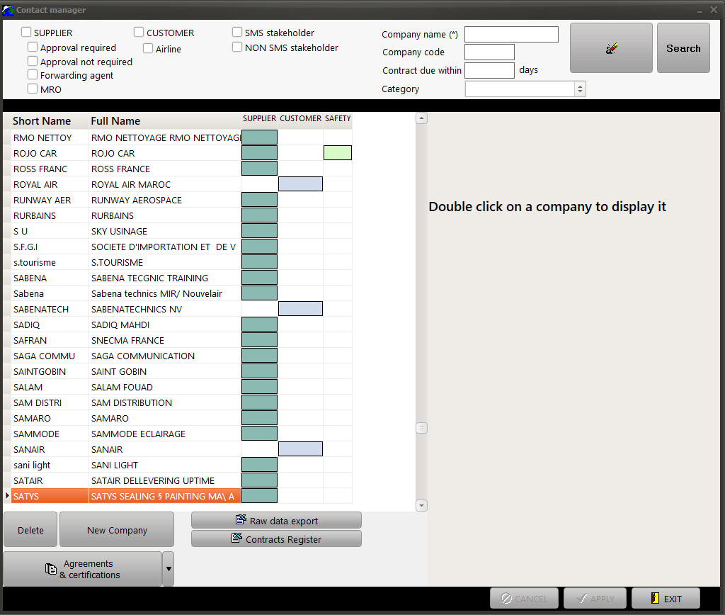Click the Raw data export icon
This screenshot has height=615, width=725.
[241, 520]
